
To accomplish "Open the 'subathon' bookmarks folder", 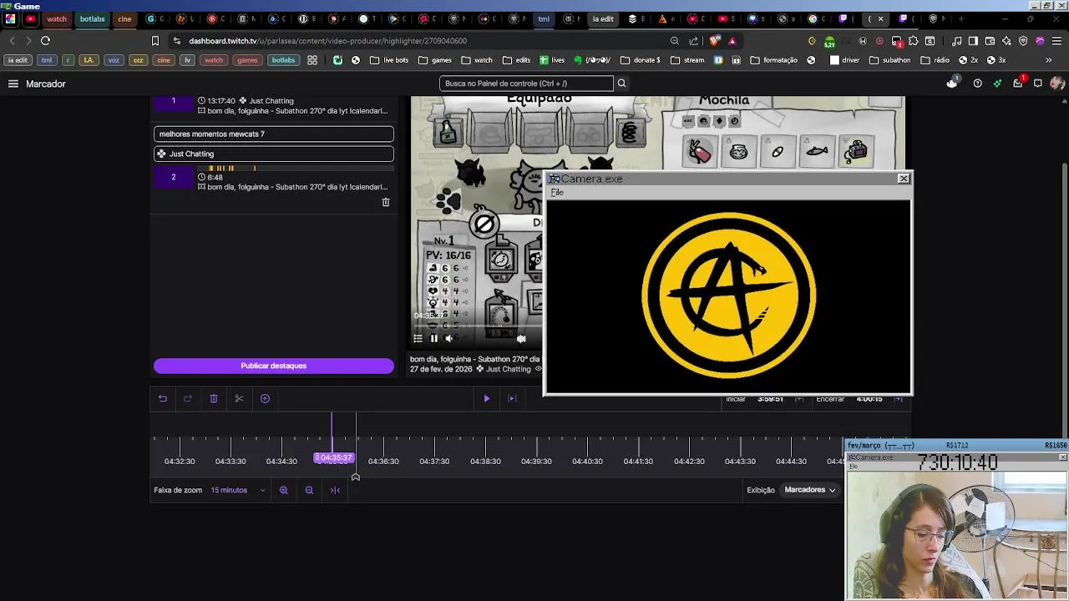I will 890,60.
